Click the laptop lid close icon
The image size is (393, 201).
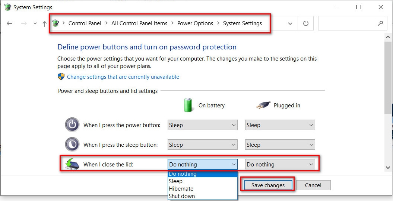(71, 164)
